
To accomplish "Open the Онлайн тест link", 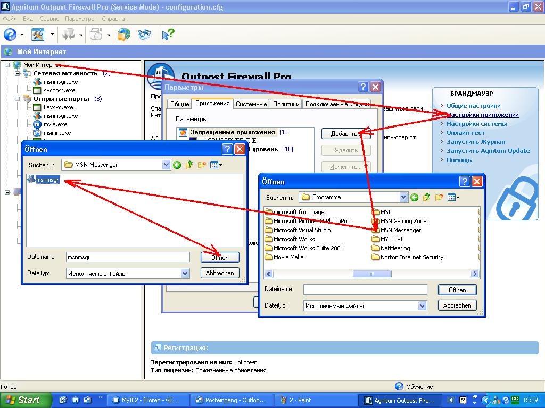I will point(465,133).
